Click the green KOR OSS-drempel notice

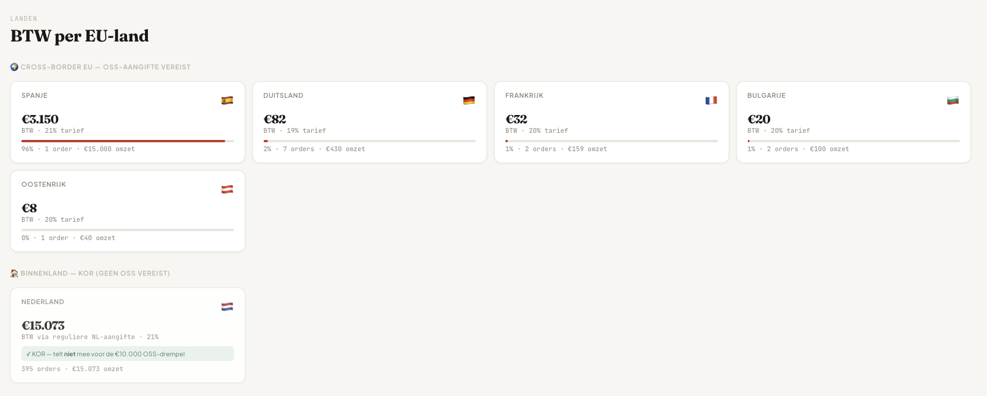pos(127,354)
